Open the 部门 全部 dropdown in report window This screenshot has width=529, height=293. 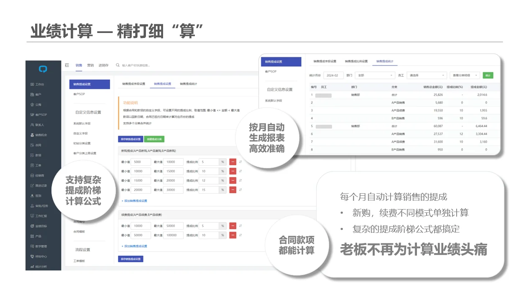click(375, 75)
